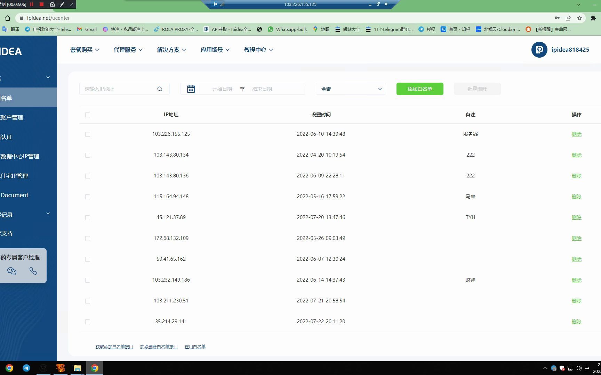Collapse the top sidebar section chevron
This screenshot has width=601, height=375.
[x=48, y=77]
